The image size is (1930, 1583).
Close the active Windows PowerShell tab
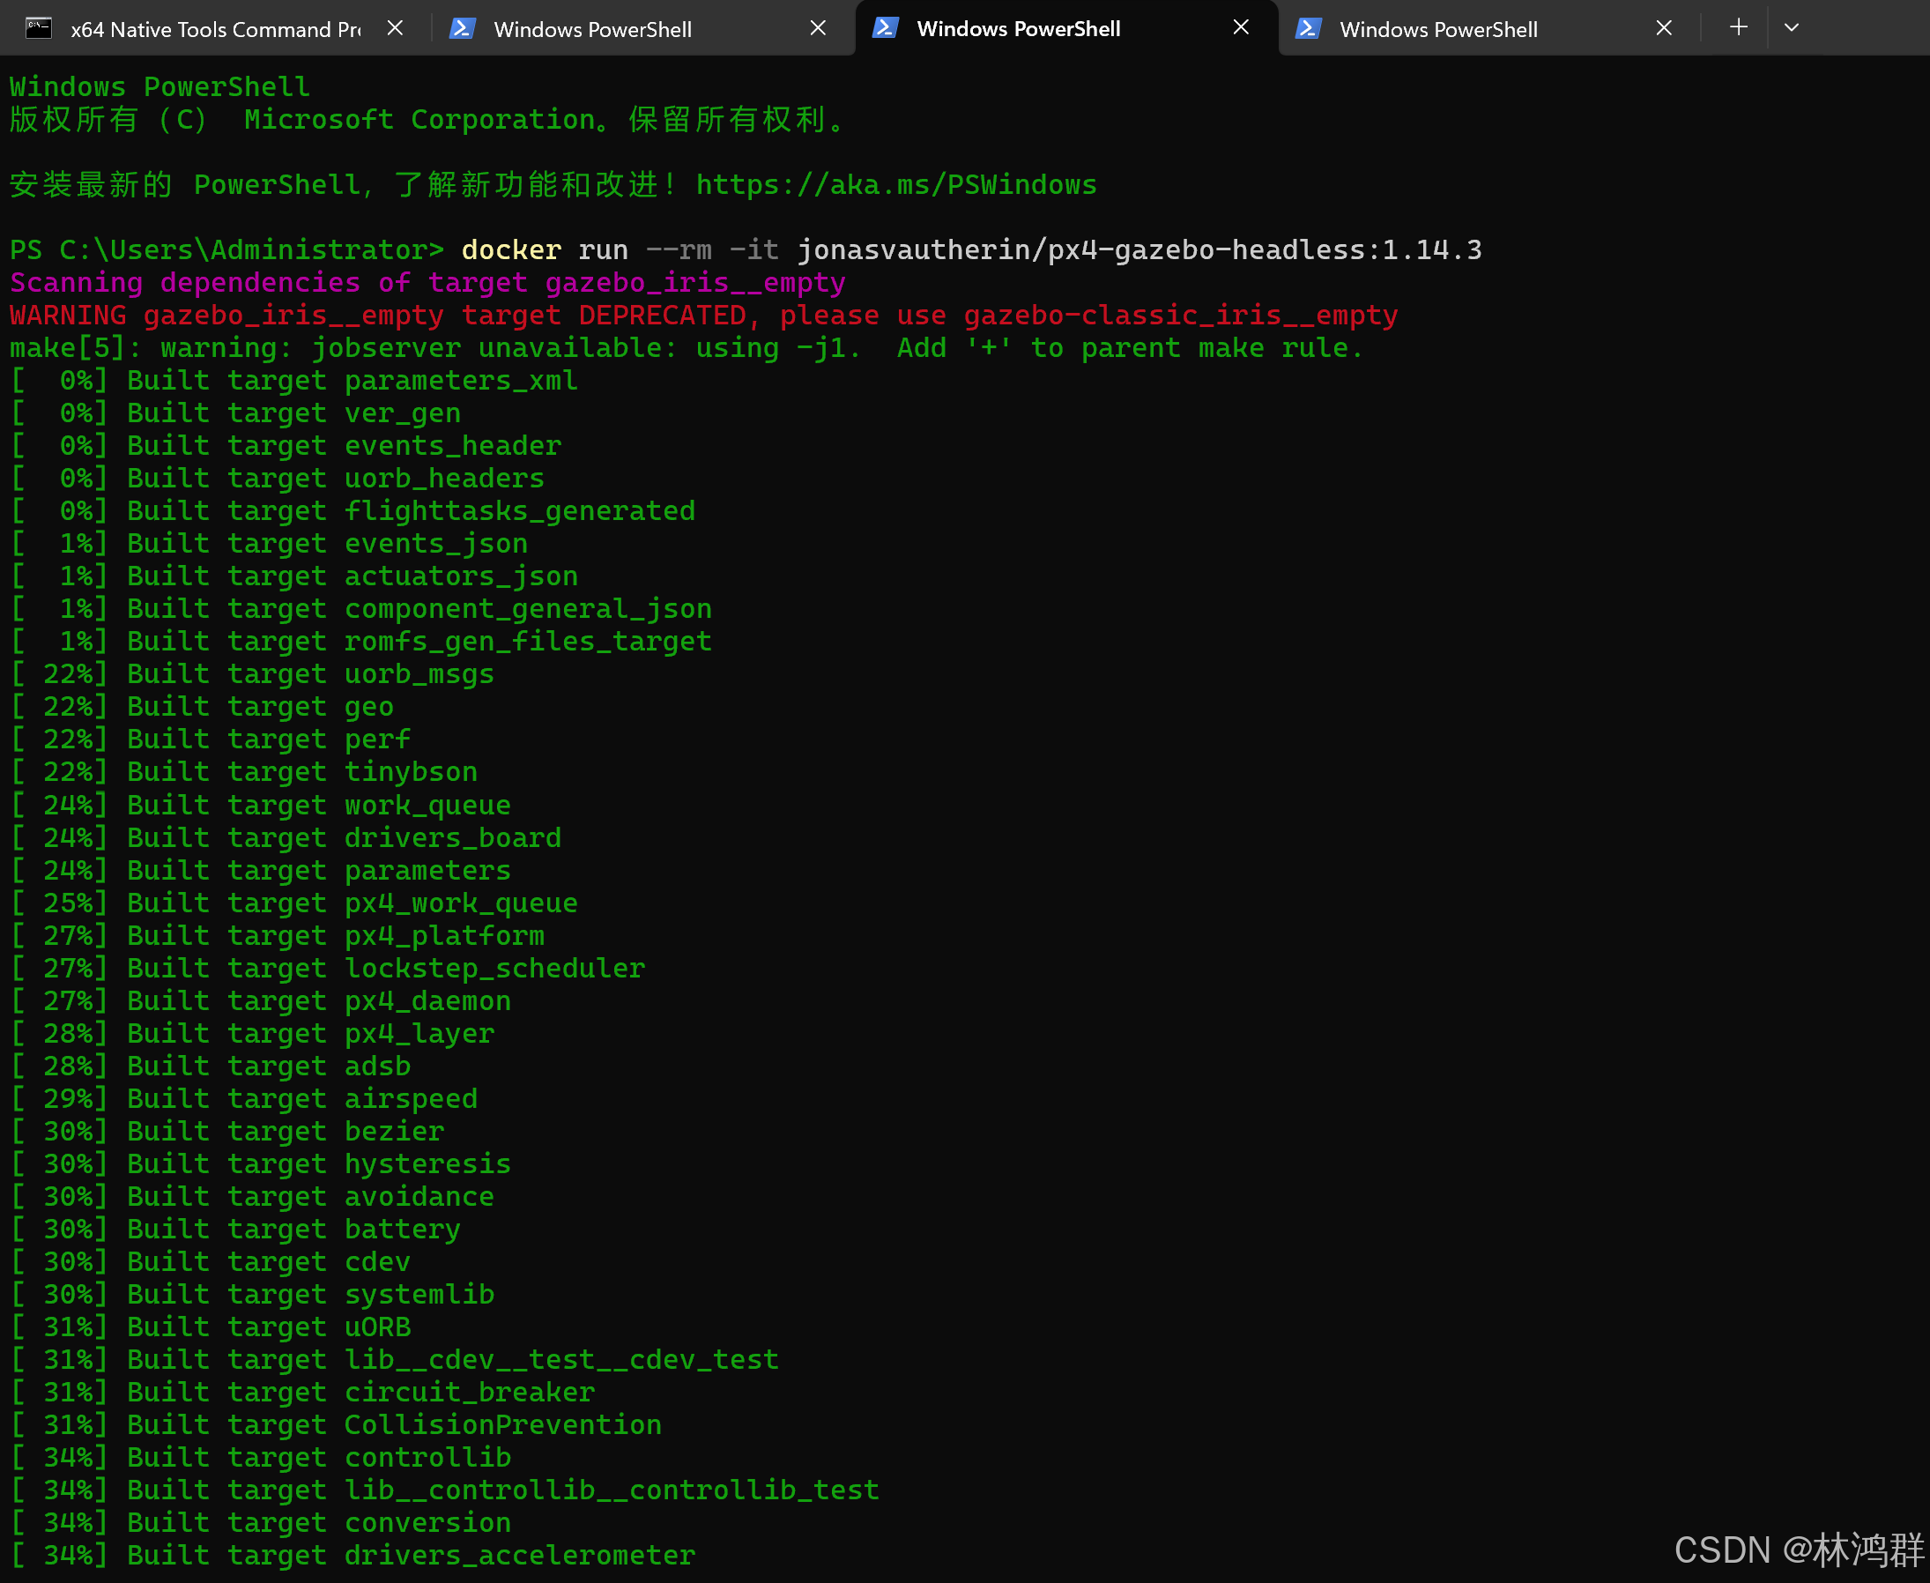pos(1241,27)
